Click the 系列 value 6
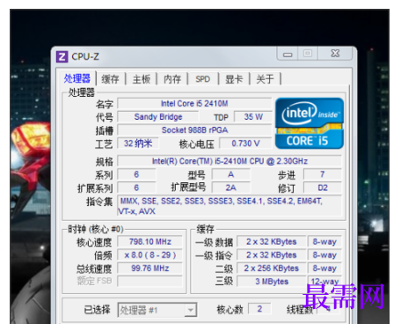The width and height of the screenshot is (401, 324). 136,174
